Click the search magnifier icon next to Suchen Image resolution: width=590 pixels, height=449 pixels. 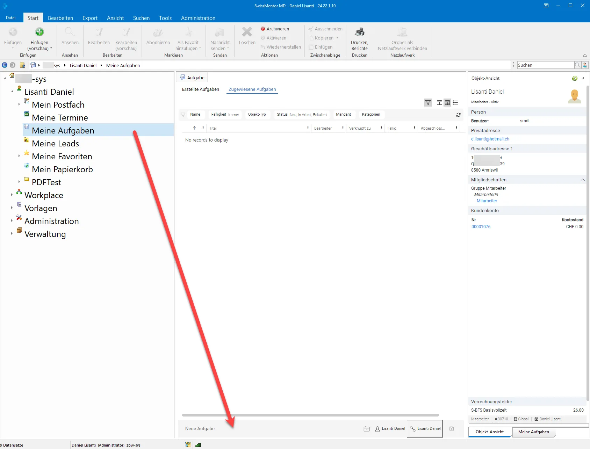[578, 65]
